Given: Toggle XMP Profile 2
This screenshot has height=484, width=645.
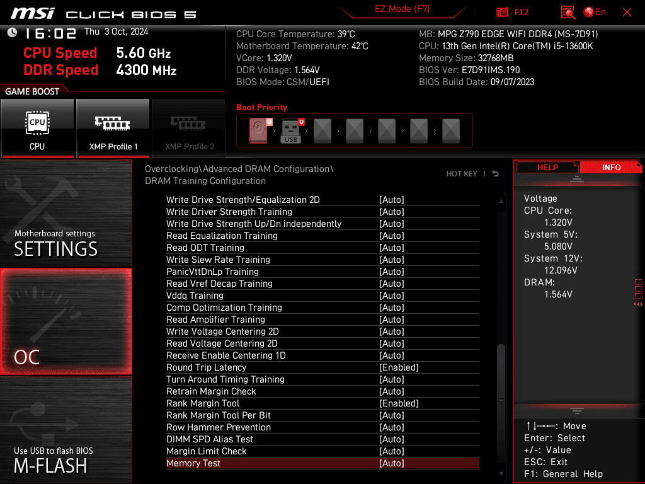Looking at the screenshot, I should pyautogui.click(x=189, y=128).
